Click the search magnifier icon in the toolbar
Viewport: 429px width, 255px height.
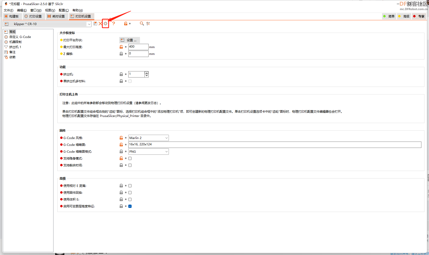click(142, 24)
